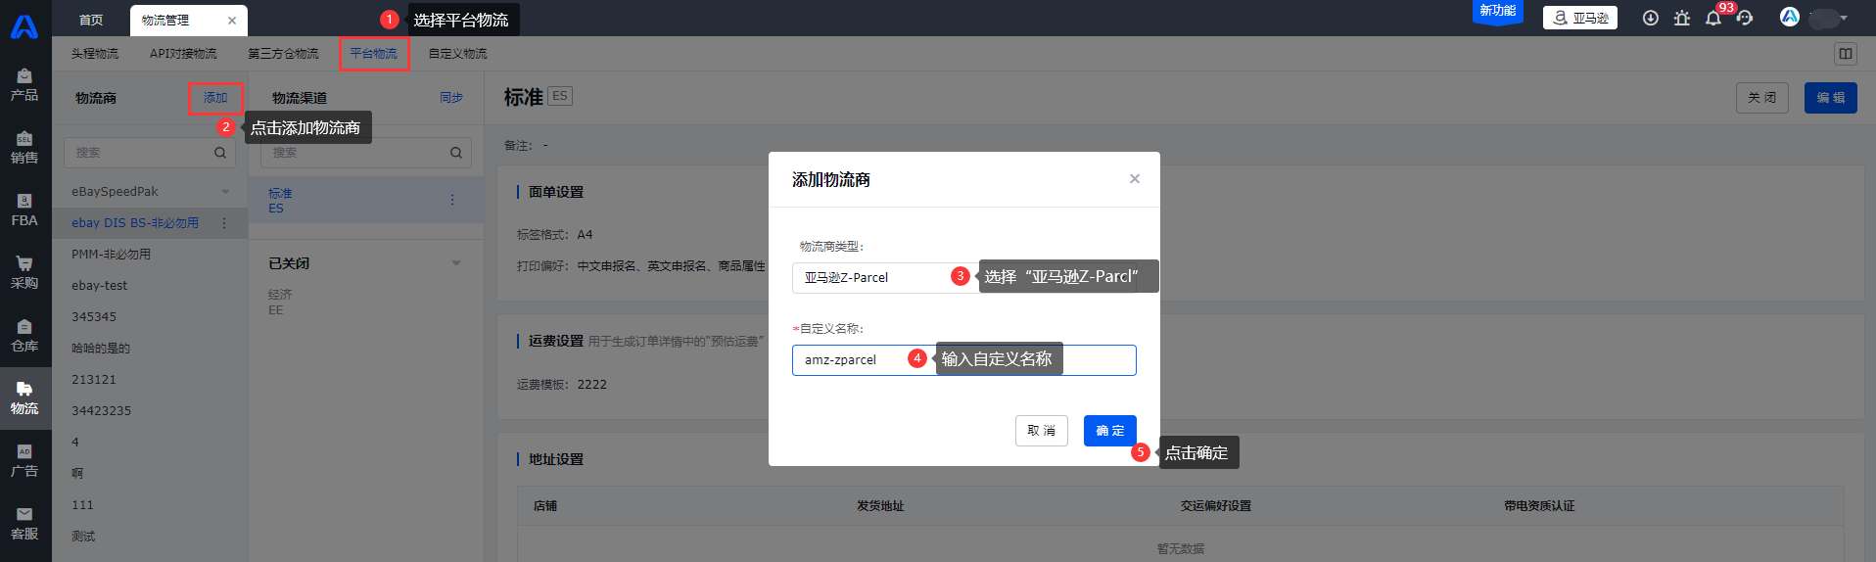Image resolution: width=1876 pixels, height=562 pixels.
Task: Switch to the API对接物流 sub-tab
Action: coord(183,54)
